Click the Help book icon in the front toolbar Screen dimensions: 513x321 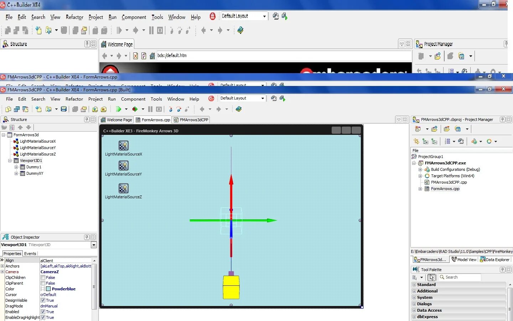(239, 109)
